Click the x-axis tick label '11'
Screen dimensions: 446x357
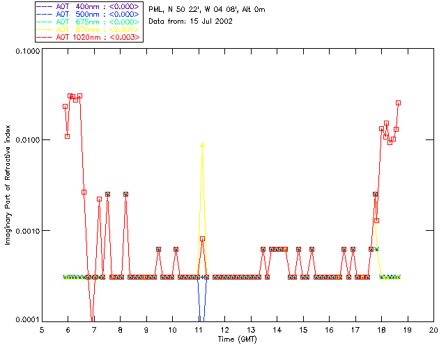[x=199, y=330]
